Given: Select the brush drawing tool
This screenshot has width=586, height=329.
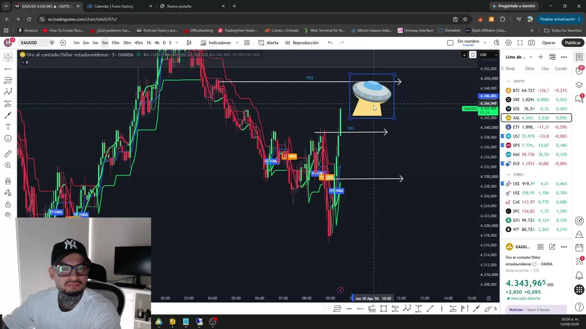Looking at the screenshot, I should pyautogui.click(x=8, y=115).
